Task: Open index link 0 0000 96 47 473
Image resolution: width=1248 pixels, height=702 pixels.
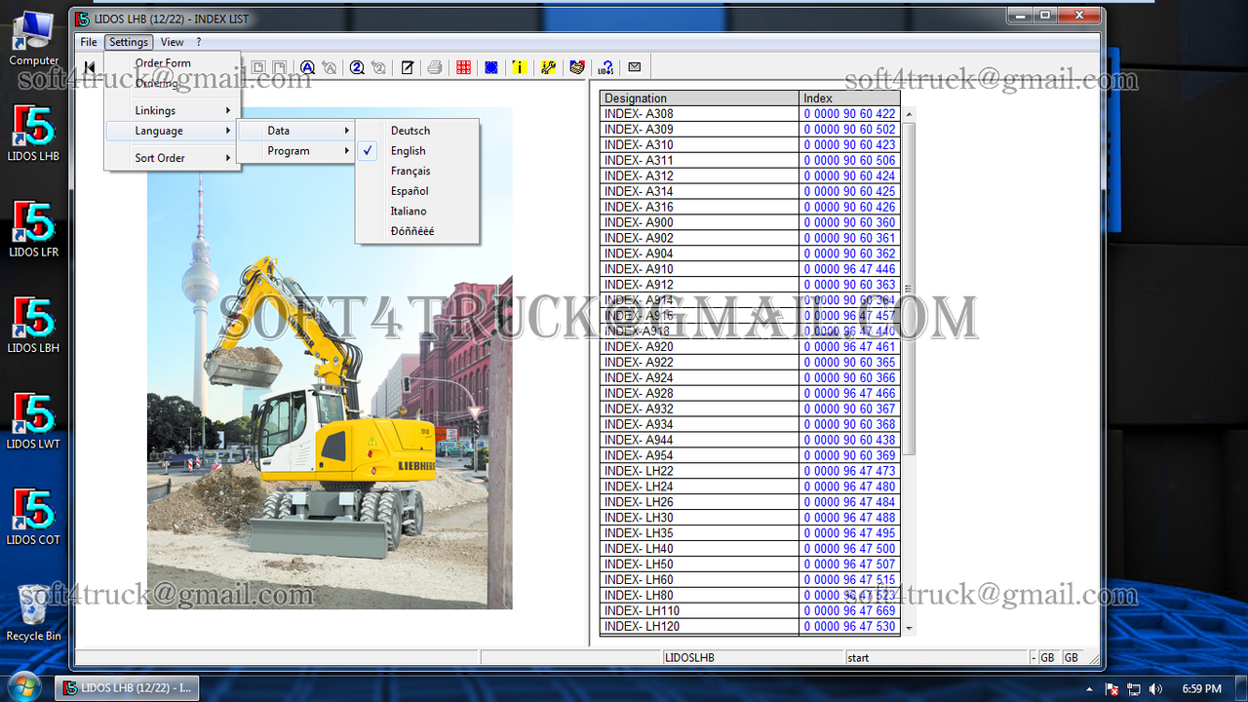Action: point(849,471)
